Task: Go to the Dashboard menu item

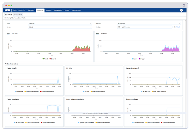Action: (31, 10)
